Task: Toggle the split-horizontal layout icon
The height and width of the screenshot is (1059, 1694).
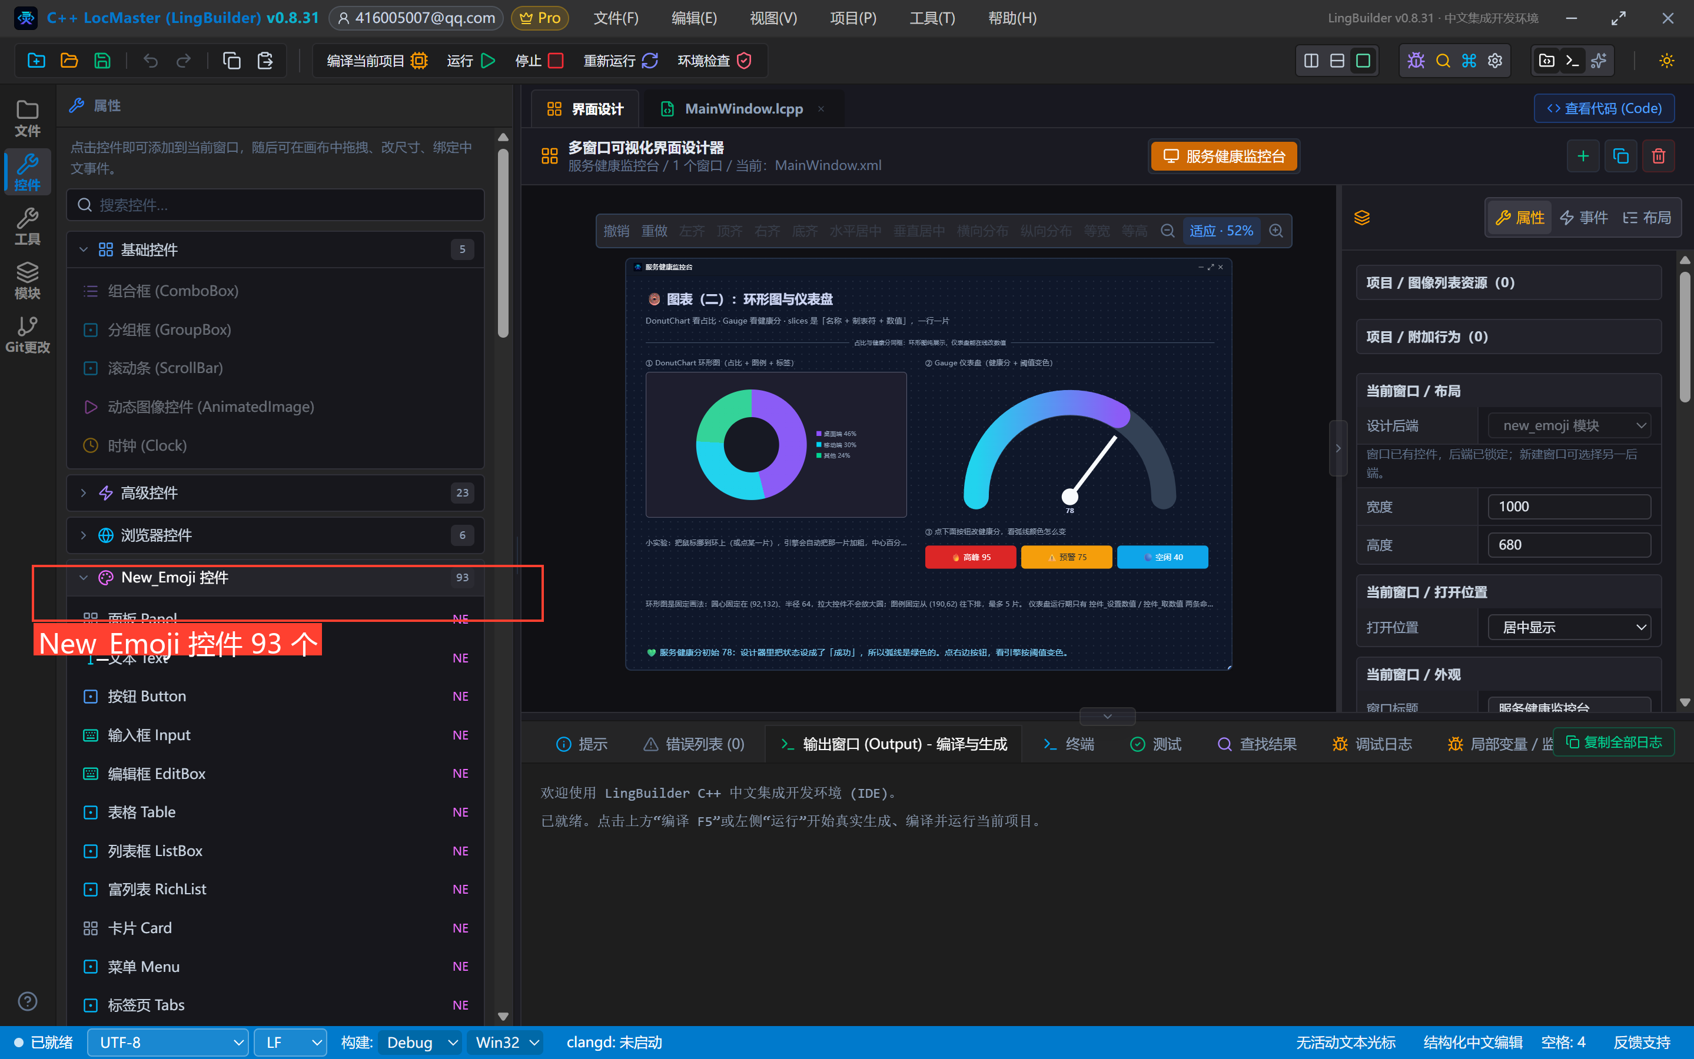Action: [x=1337, y=61]
